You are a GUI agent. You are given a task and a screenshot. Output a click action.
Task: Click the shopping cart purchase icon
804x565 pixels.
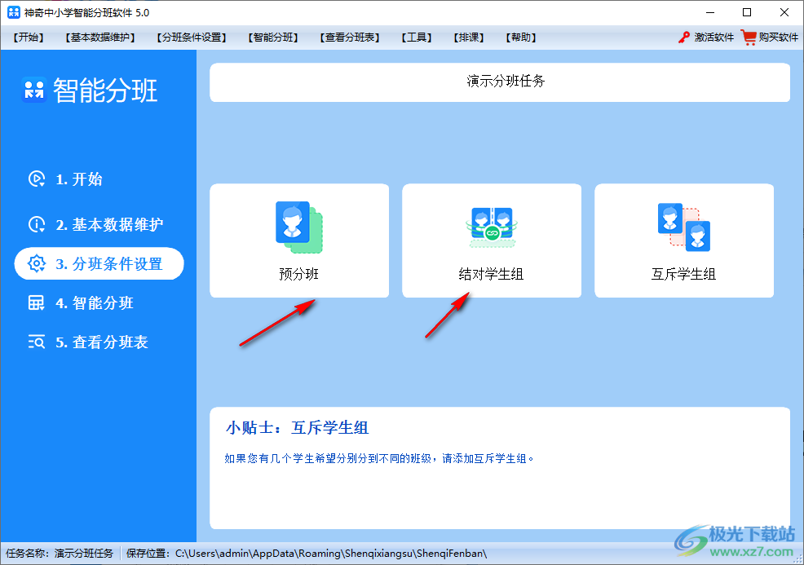click(749, 38)
